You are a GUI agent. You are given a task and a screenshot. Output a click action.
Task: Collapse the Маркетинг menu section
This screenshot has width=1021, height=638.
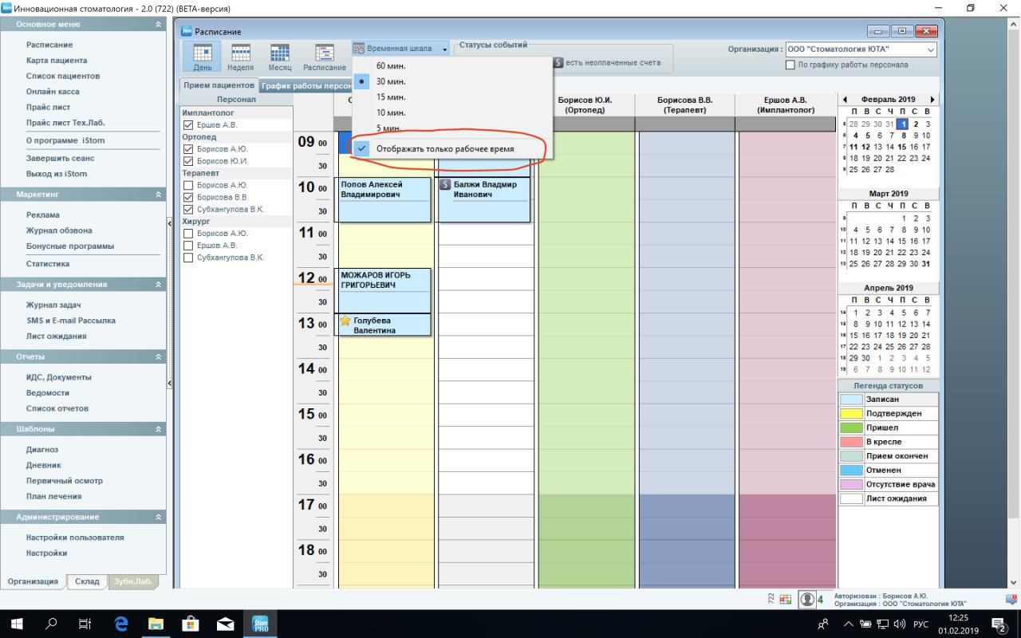coord(158,195)
